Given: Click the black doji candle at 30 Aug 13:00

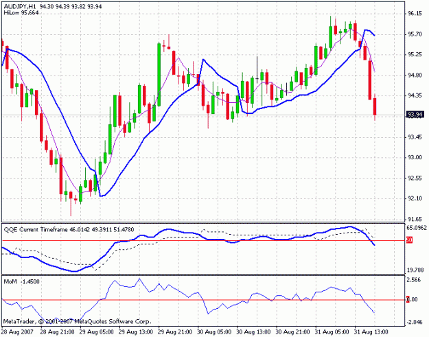Looking at the screenshot, I should click(x=257, y=70).
